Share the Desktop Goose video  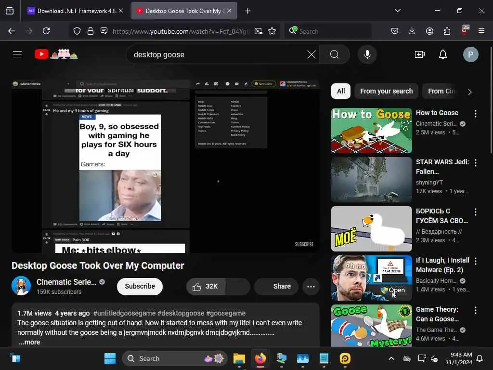point(276,286)
